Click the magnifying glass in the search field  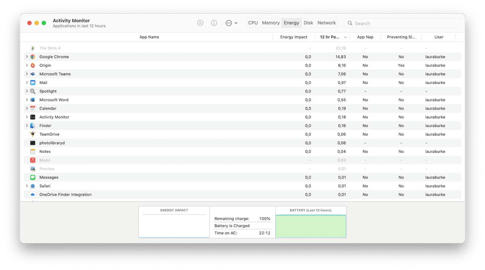350,23
